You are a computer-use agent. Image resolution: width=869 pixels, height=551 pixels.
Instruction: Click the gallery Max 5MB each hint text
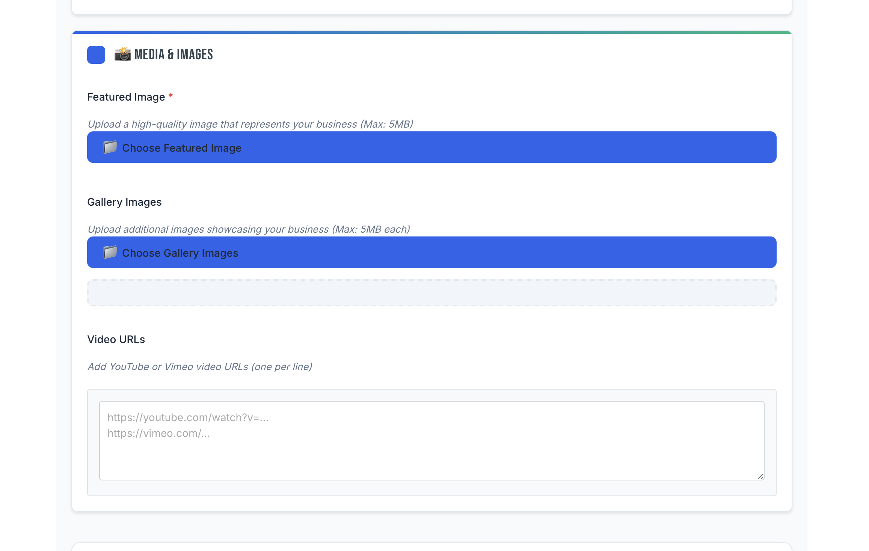(249, 229)
